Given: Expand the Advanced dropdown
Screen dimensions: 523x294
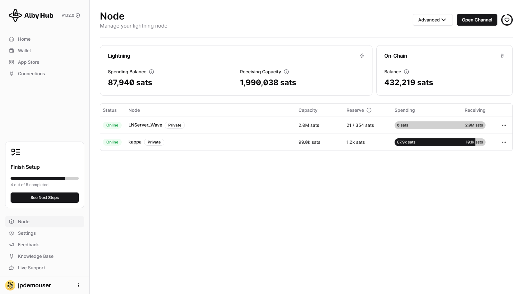Looking at the screenshot, I should click(432, 20).
